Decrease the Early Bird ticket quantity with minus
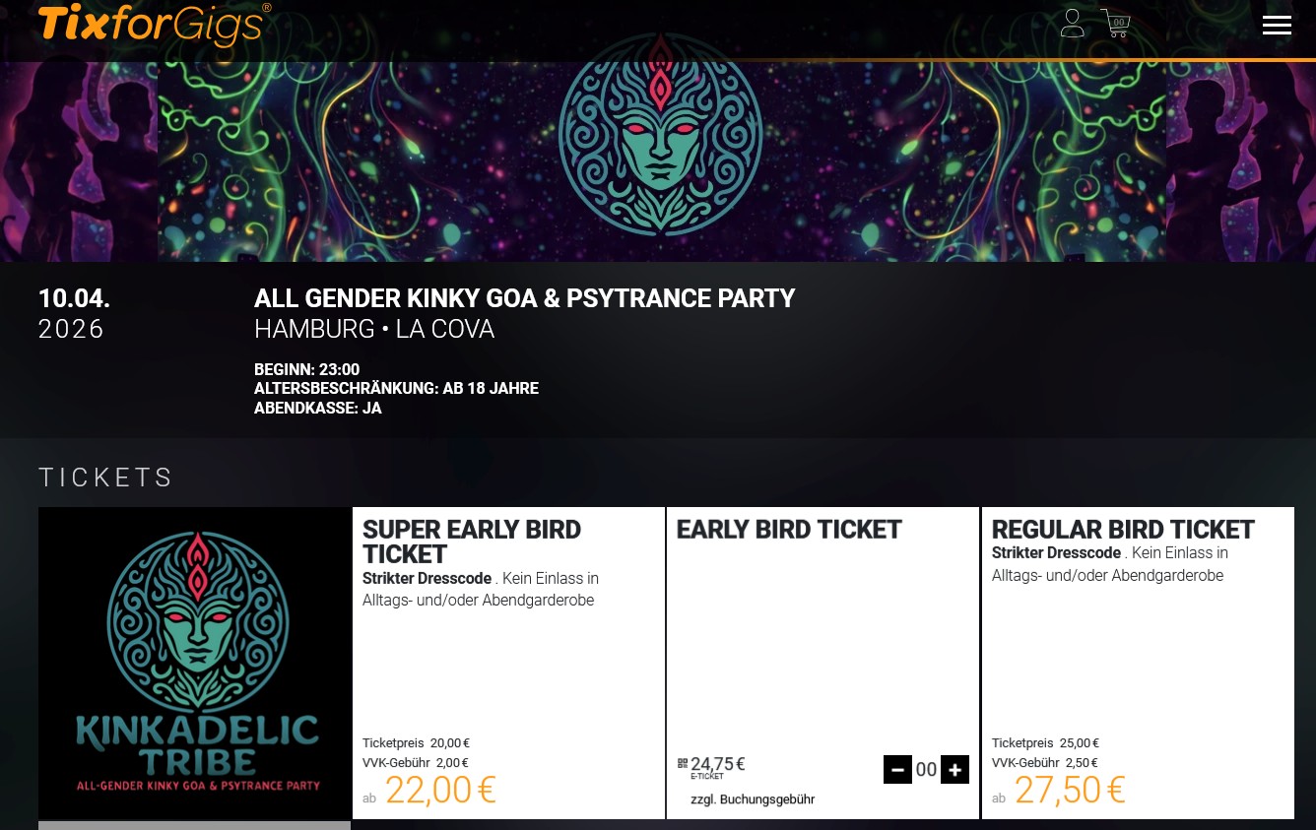 897,769
